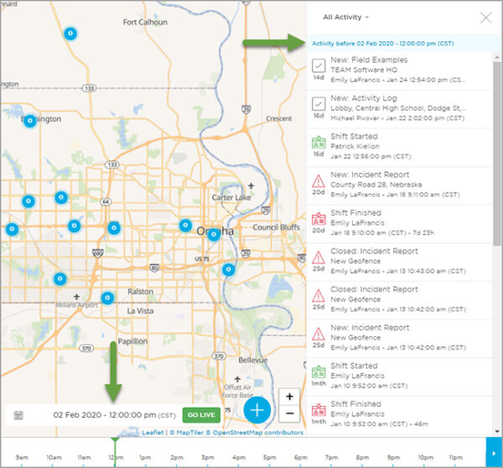503x468 pixels.
Task: Click checkbox icon for New: Field Examples
Action: pyautogui.click(x=319, y=65)
